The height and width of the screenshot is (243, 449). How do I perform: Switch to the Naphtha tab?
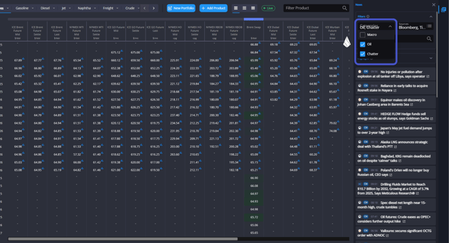[x=84, y=8]
